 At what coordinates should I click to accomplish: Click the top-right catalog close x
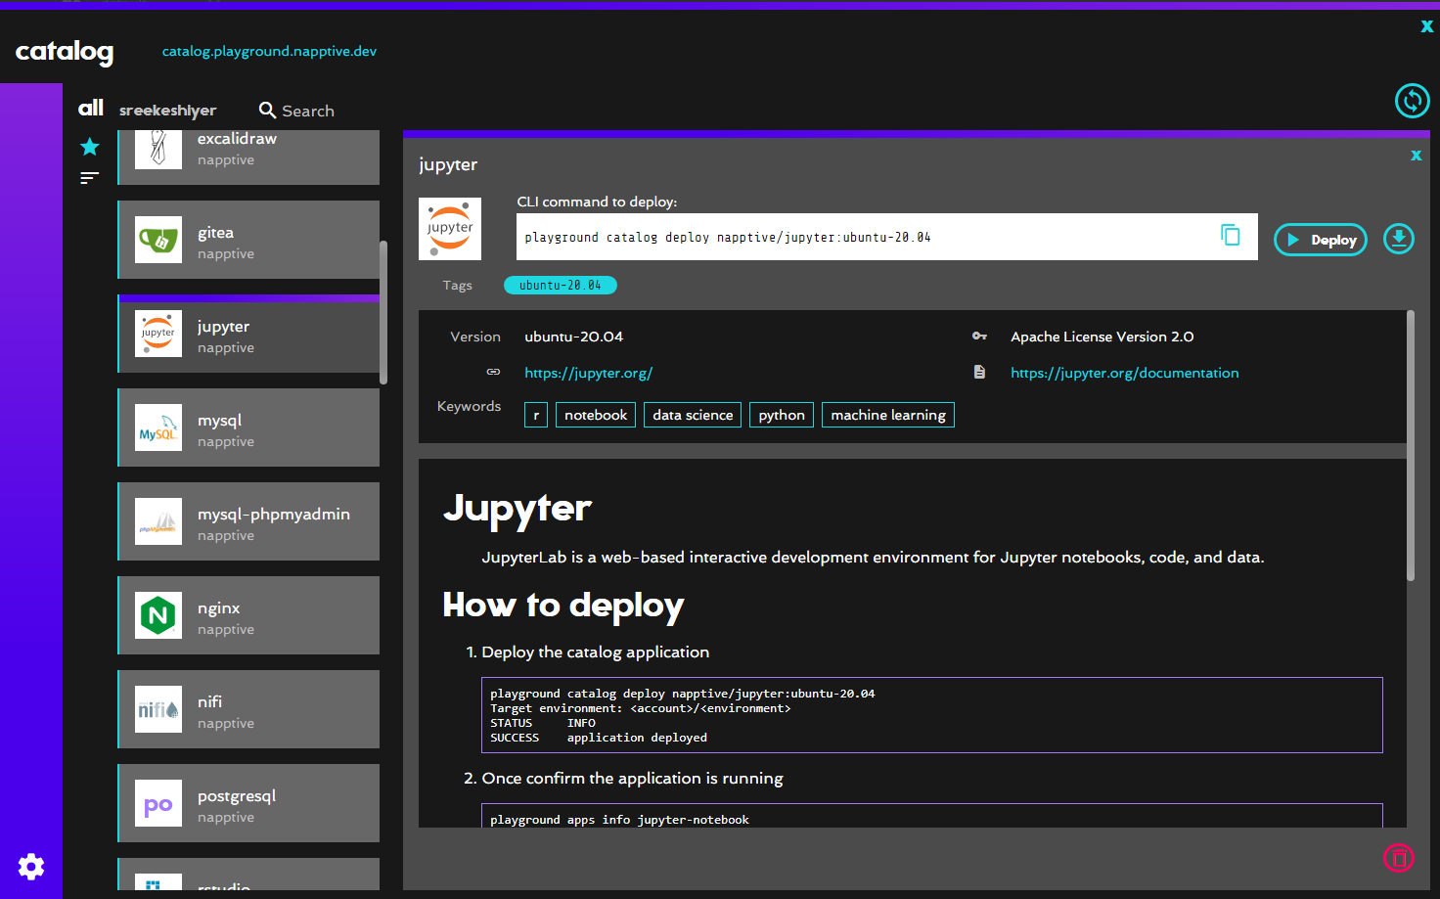point(1426,26)
